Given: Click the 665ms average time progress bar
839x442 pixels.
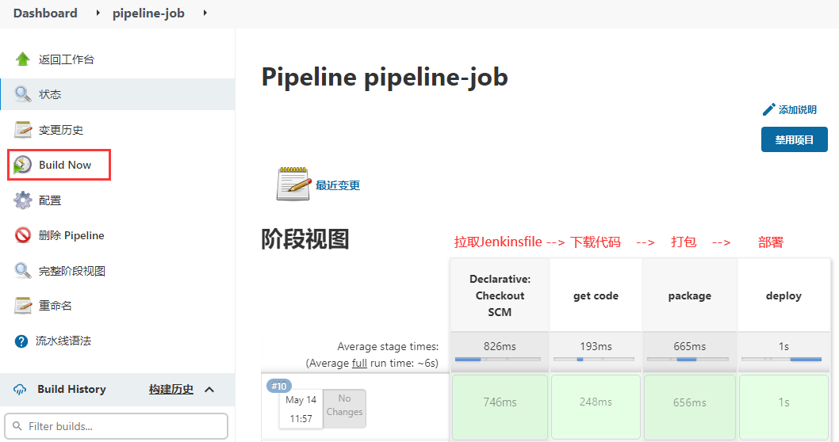Looking at the screenshot, I should point(688,359).
